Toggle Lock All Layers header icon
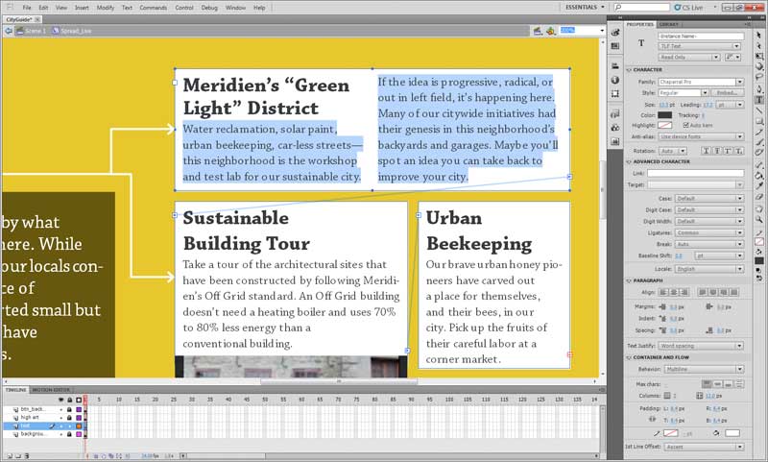 click(x=69, y=400)
